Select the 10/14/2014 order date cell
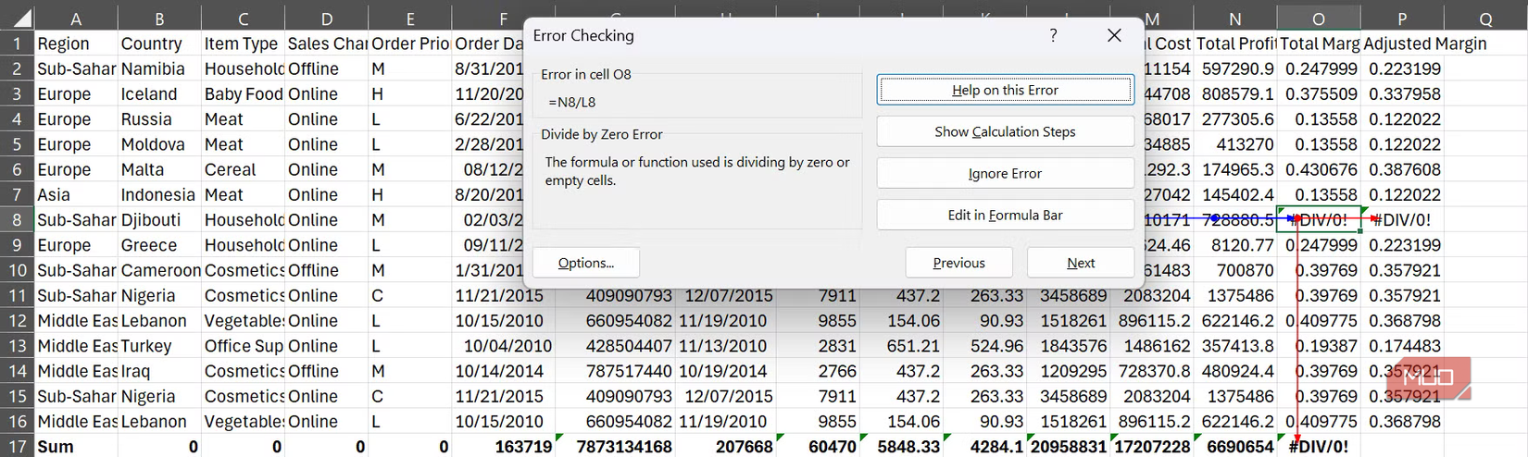The width and height of the screenshot is (1528, 457). (503, 371)
